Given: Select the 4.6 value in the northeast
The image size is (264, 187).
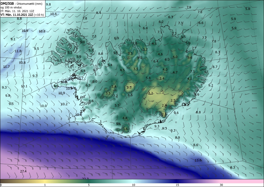Looking at the screenshot, I should [x=160, y=54].
